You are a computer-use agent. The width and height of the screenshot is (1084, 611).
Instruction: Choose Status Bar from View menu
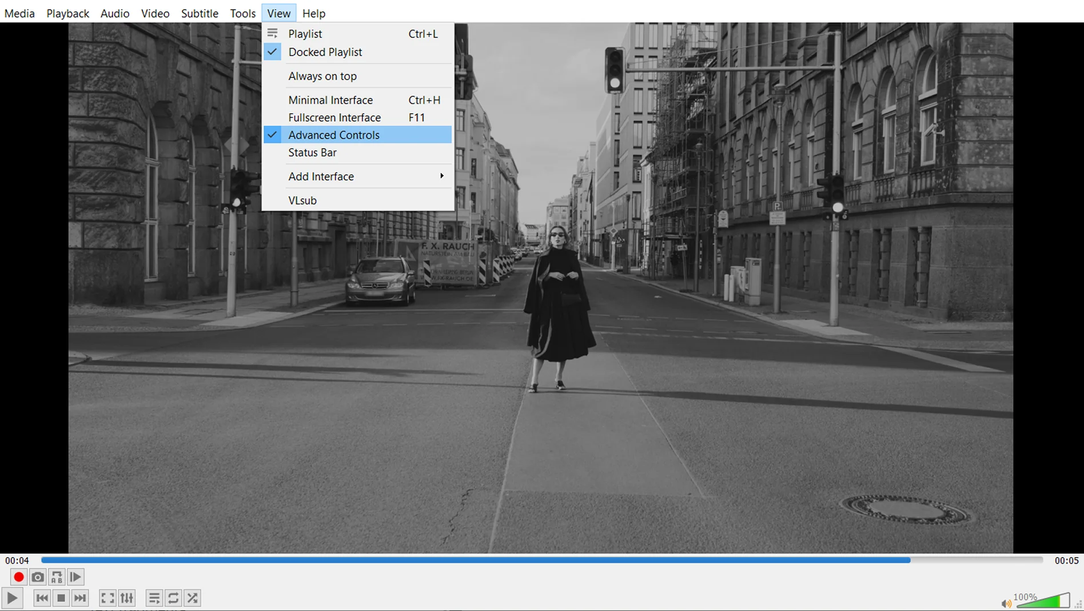(312, 152)
